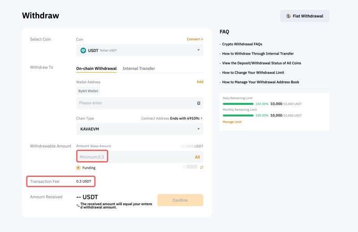This screenshot has width=358, height=232.
Task: Switch to the Internal Transfer tab
Action: (139, 69)
